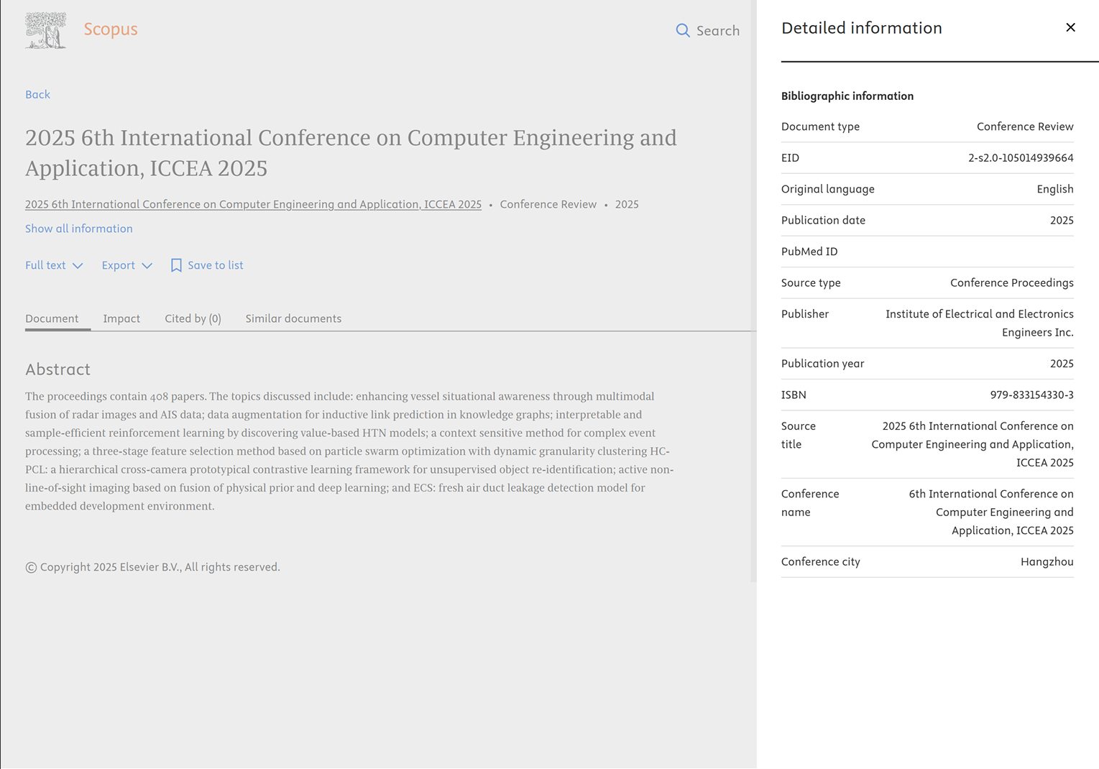Select the Document tab
The image size is (1099, 769).
pos(52,319)
